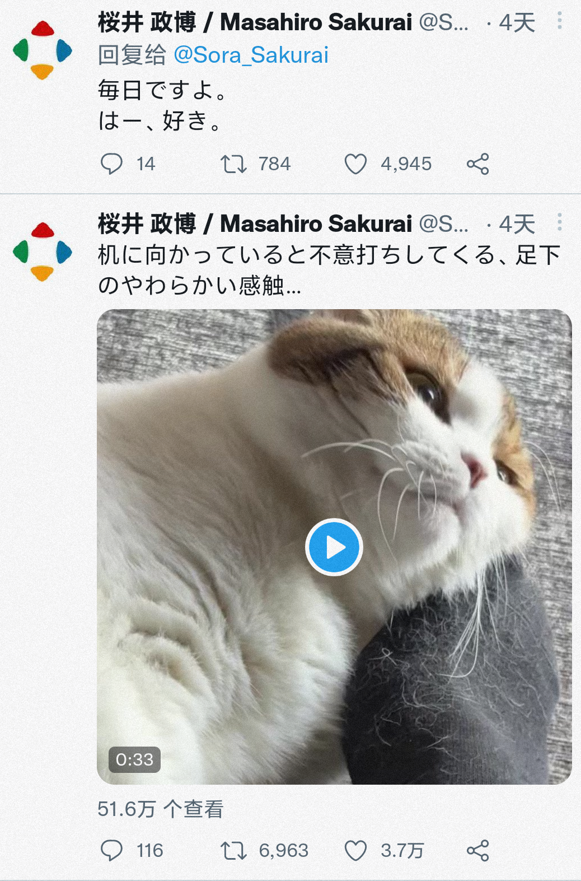
Task: Open the 4天 timestamp of second tweet
Action: point(517,224)
